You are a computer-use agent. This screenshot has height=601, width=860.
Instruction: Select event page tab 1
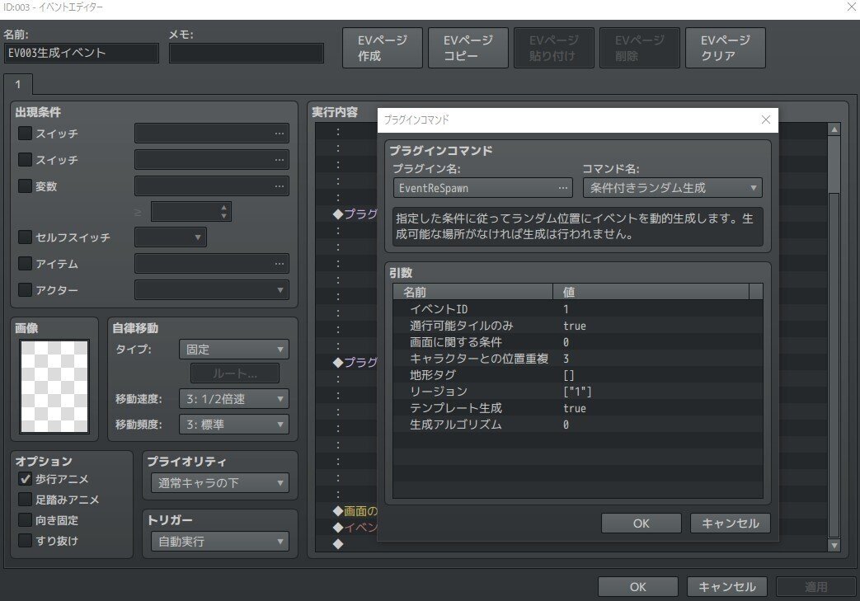17,84
